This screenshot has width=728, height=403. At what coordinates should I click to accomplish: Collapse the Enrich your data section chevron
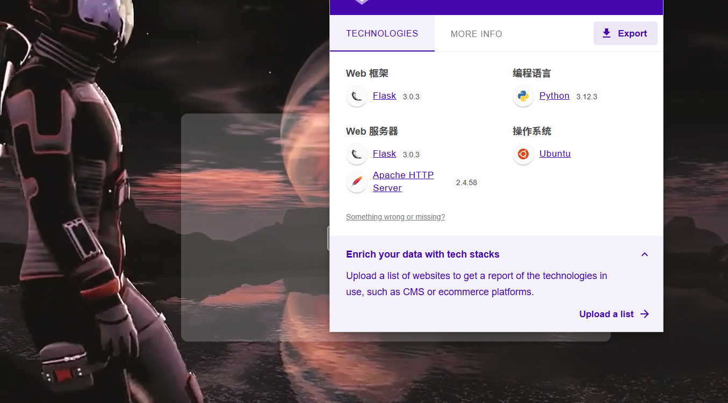(645, 254)
